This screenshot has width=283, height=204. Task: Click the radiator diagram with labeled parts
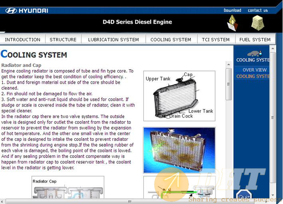(179, 96)
